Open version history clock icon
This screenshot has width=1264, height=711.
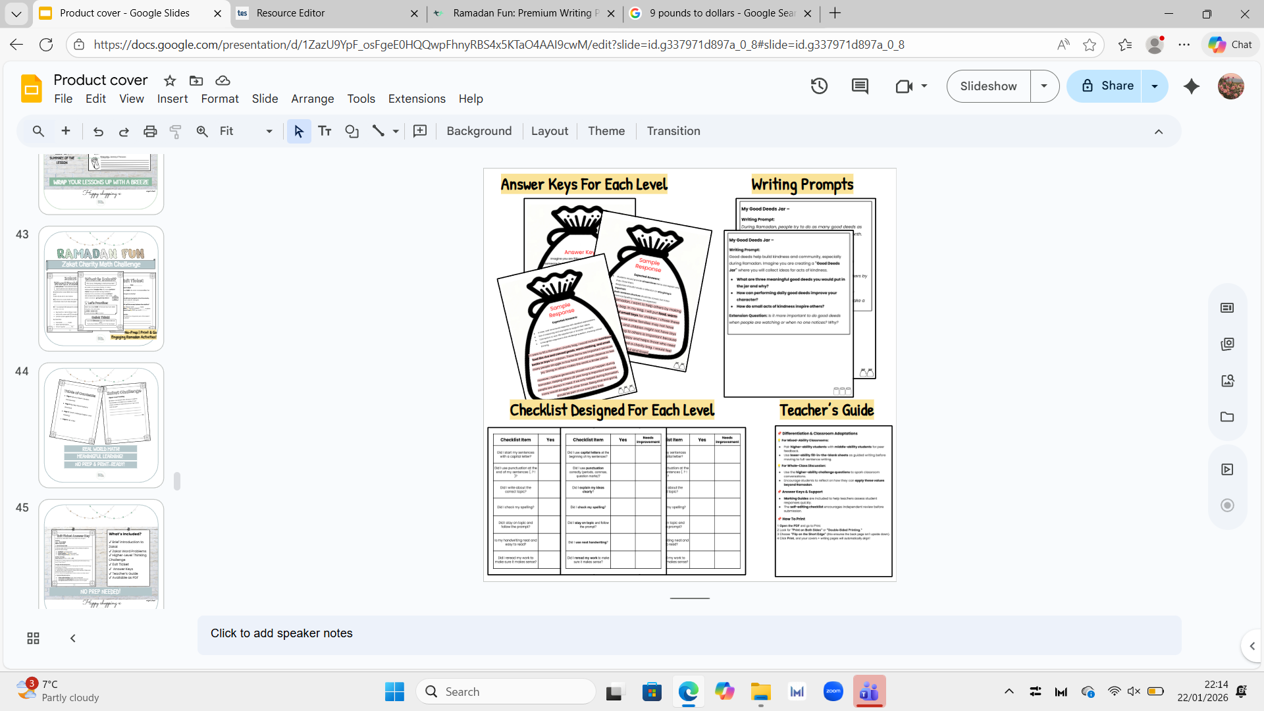819,86
